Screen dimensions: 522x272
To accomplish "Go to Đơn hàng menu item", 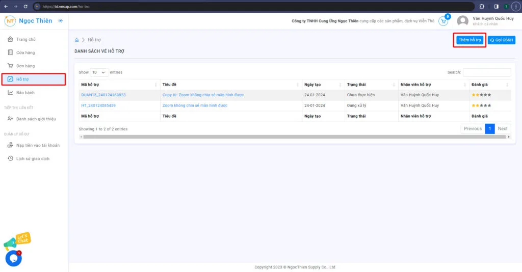I will (x=25, y=66).
